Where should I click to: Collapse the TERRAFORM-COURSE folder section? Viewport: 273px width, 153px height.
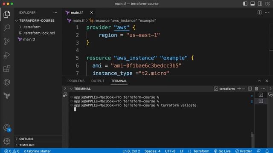[x=37, y=20]
